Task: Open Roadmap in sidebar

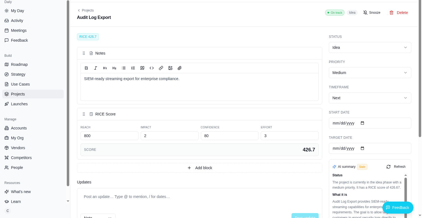Action: (x=33, y=64)
